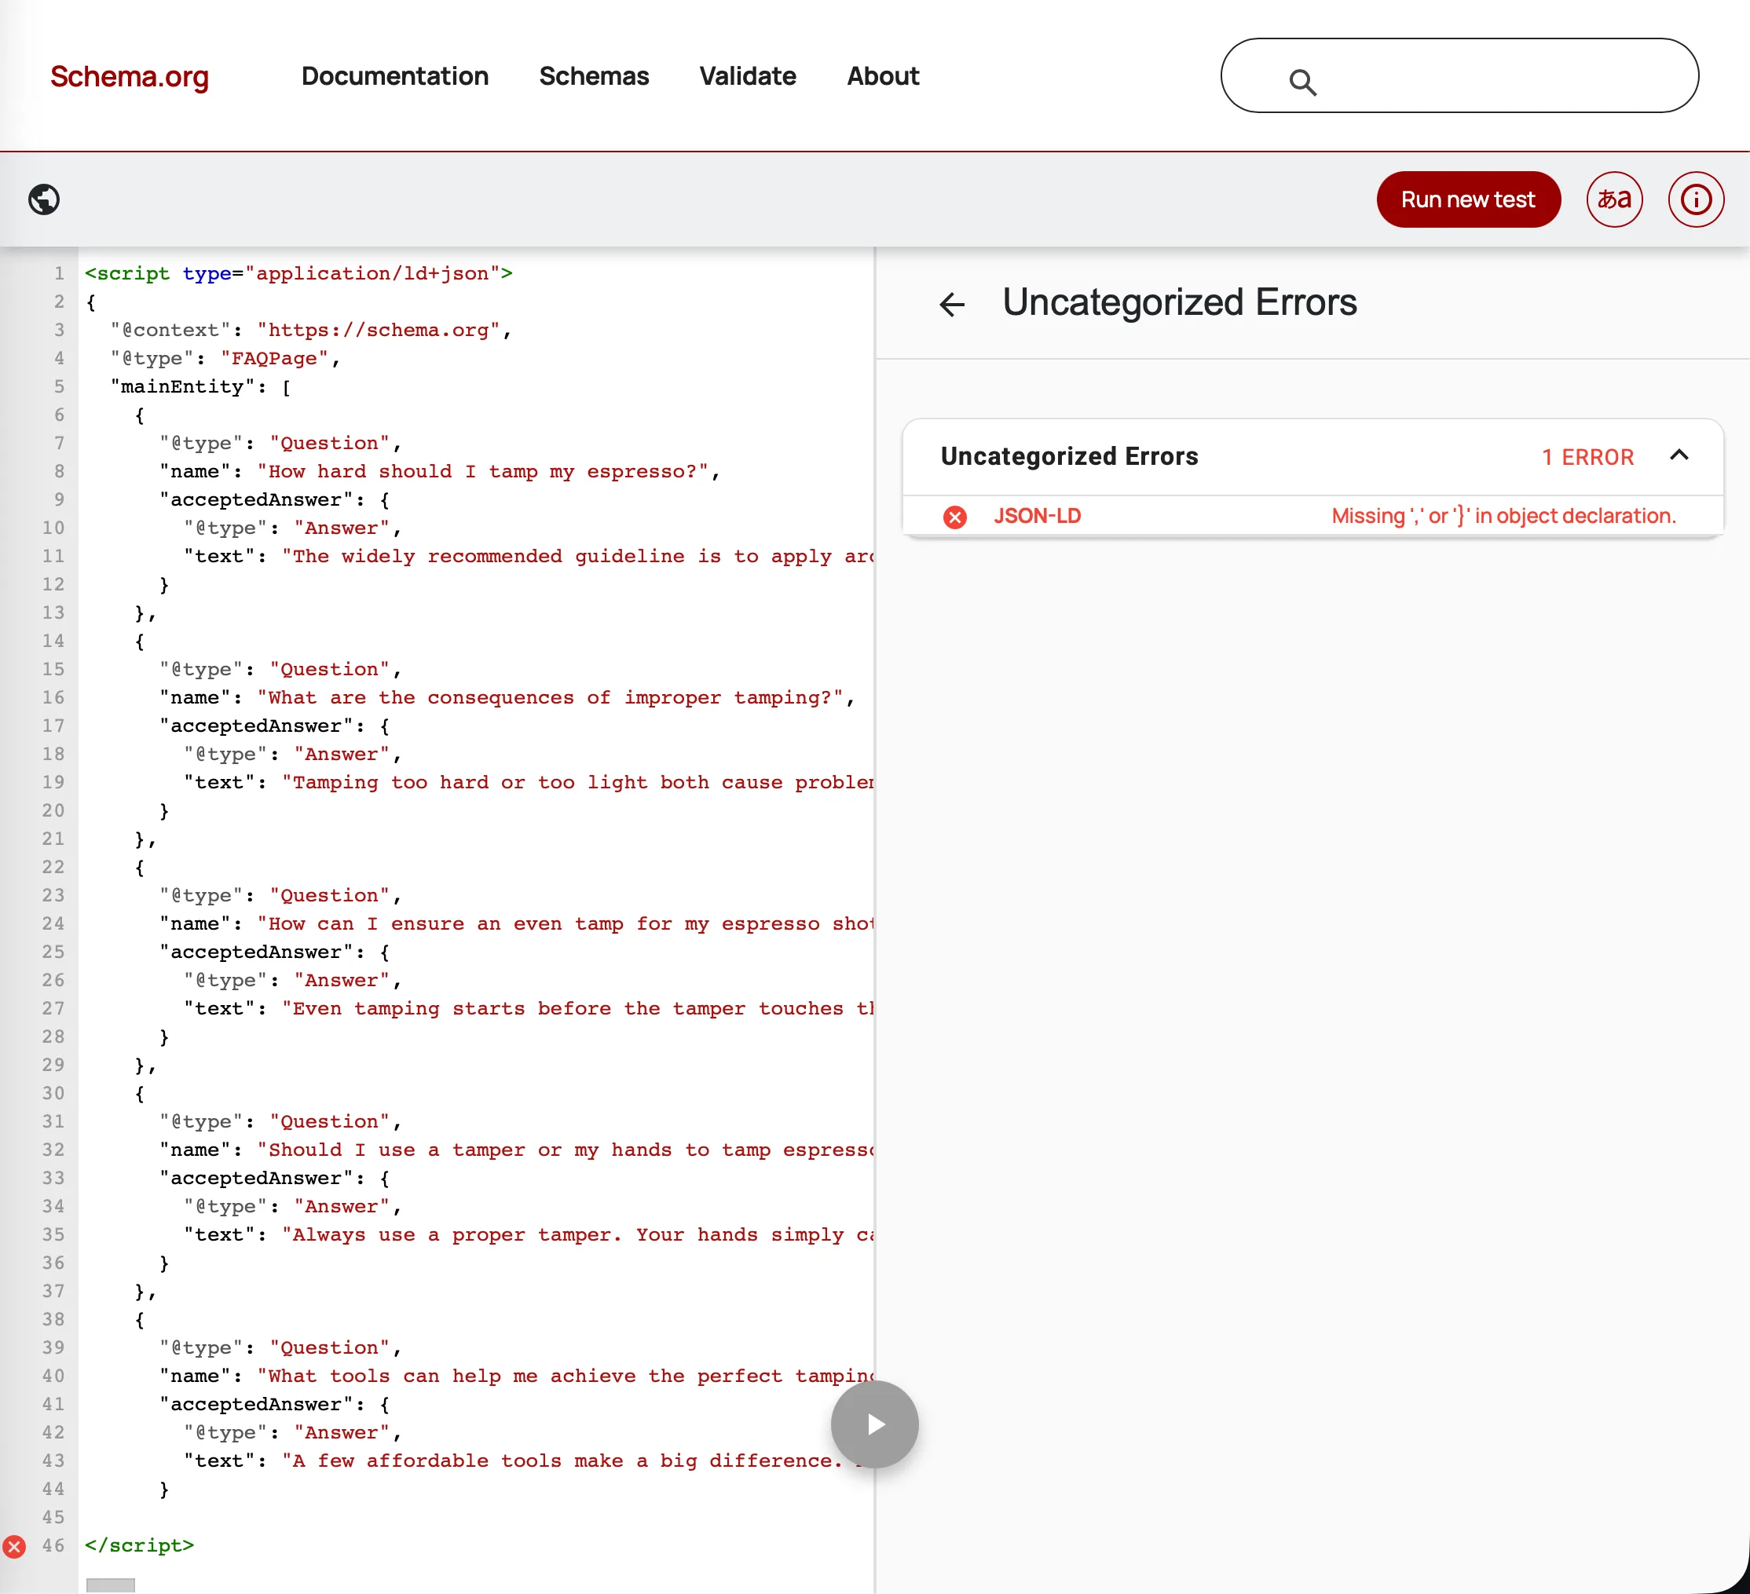This screenshot has height=1594, width=1750.
Task: Click the "Even tamping starts before" text line
Action: (x=529, y=1008)
